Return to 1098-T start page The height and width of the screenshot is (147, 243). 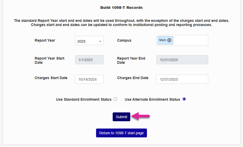coord(121,133)
